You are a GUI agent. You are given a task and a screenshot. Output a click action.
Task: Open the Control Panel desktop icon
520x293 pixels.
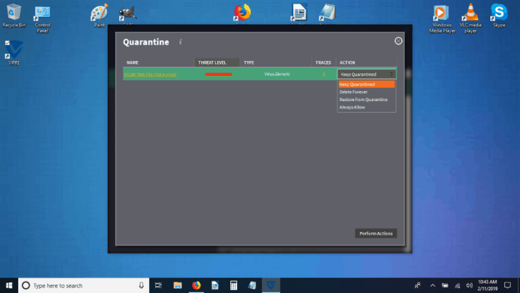coord(43,18)
